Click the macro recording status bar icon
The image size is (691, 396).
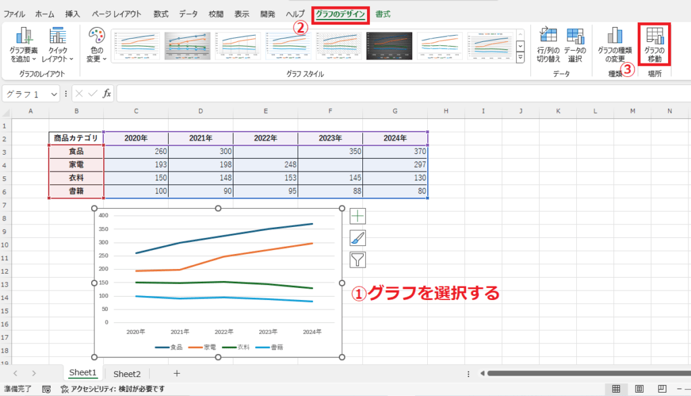[x=47, y=389]
